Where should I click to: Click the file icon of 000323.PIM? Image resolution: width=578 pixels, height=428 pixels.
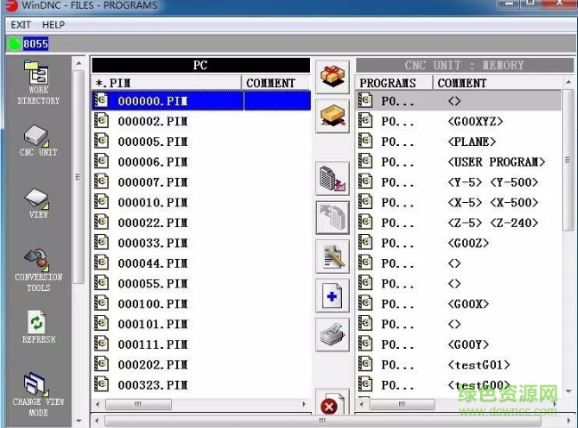click(x=102, y=384)
